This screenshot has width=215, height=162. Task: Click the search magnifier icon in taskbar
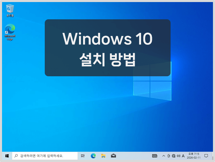coord(16,156)
